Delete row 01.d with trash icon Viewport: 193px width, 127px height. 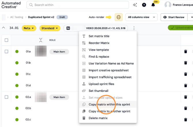(186, 85)
